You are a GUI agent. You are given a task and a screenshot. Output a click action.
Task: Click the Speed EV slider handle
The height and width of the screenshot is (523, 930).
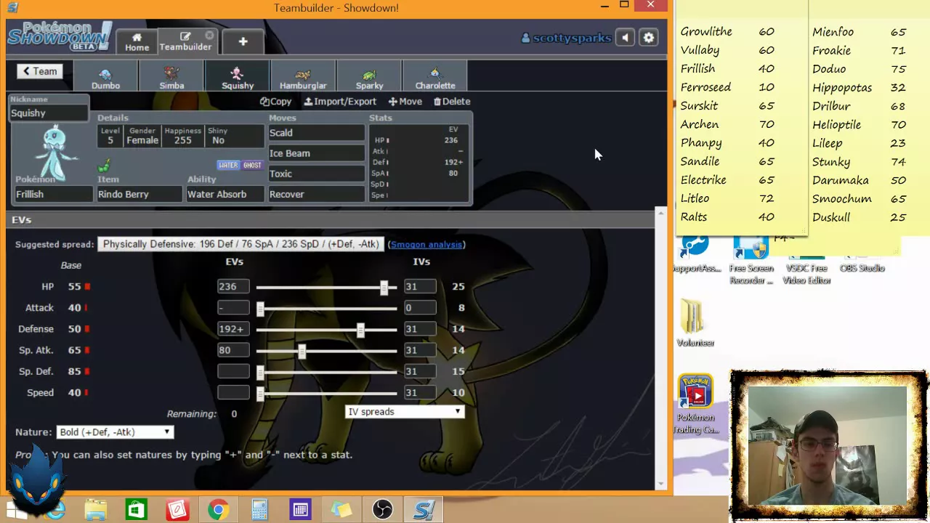(260, 393)
